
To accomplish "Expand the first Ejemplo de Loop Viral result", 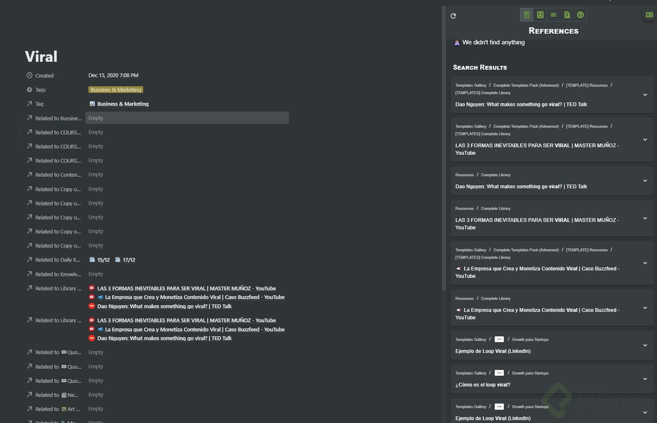I will [645, 345].
